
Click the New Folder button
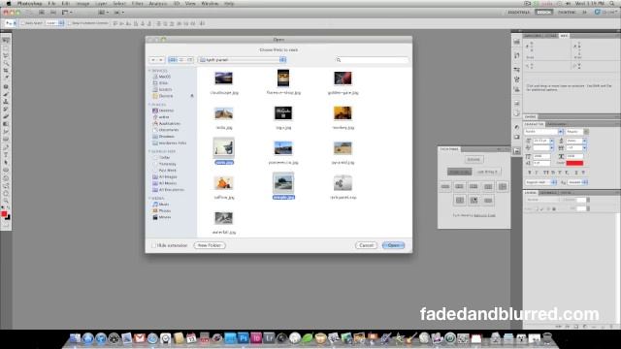[x=210, y=245]
